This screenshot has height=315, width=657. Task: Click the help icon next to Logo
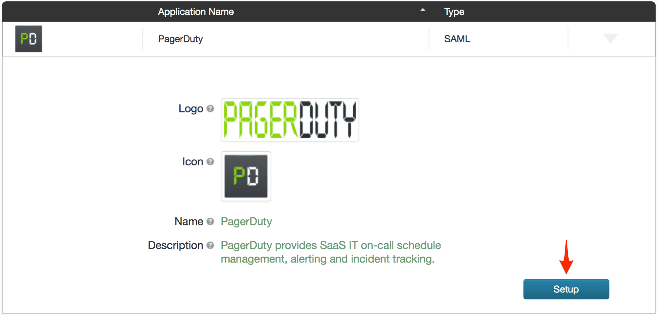click(210, 109)
